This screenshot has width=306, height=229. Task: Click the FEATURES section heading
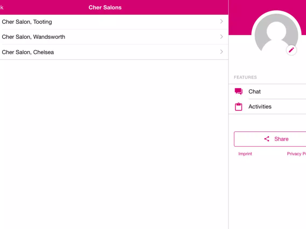(245, 77)
